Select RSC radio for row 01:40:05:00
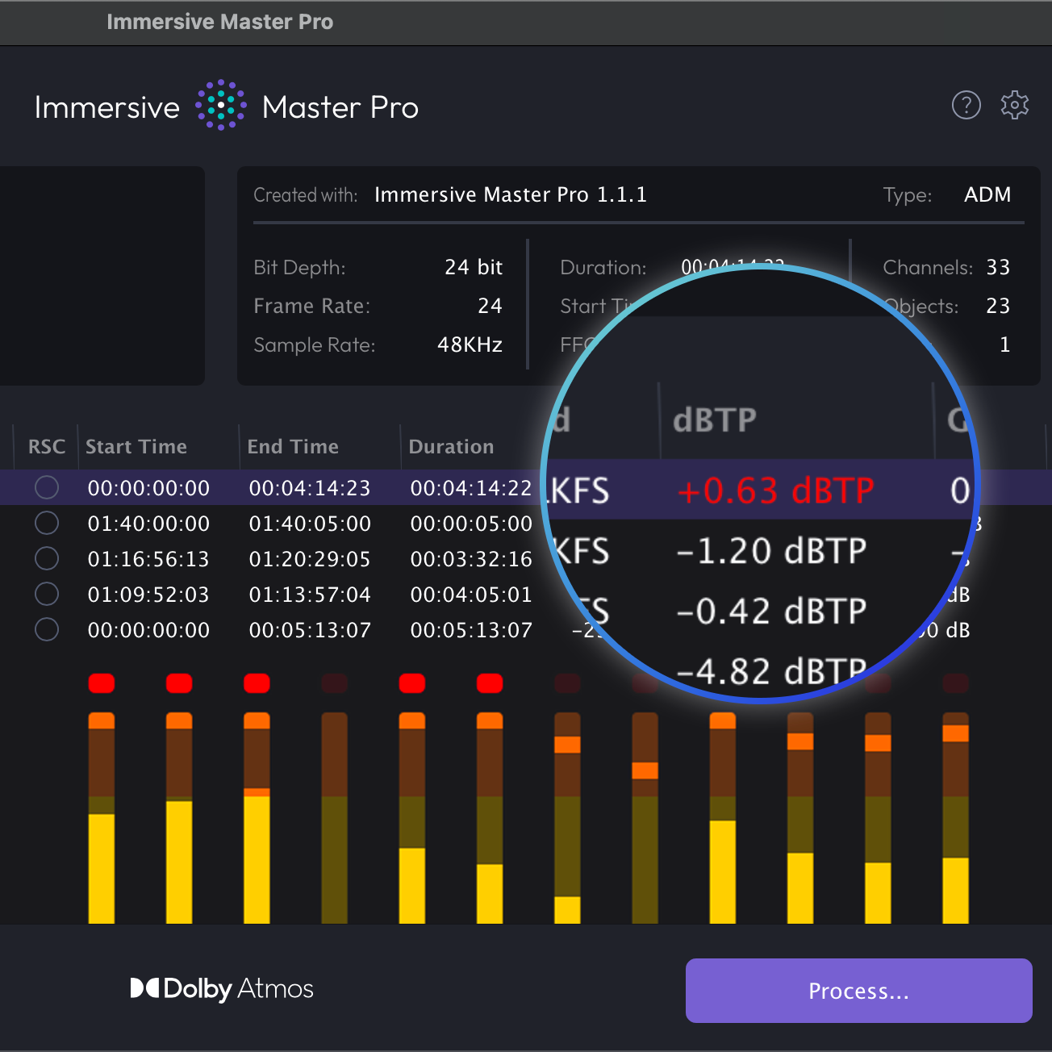1052x1052 pixels. tap(47, 523)
